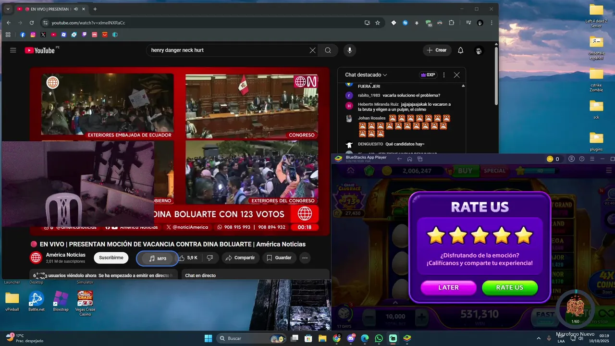
Task: Open File Explorer from the taskbar
Action: [322, 338]
